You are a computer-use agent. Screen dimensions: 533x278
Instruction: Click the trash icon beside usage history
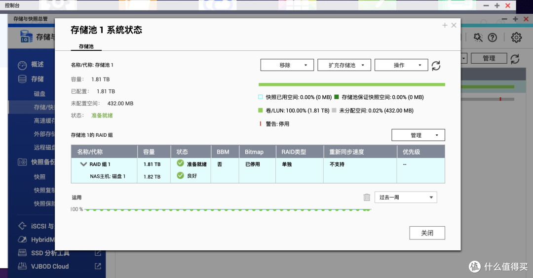point(366,197)
